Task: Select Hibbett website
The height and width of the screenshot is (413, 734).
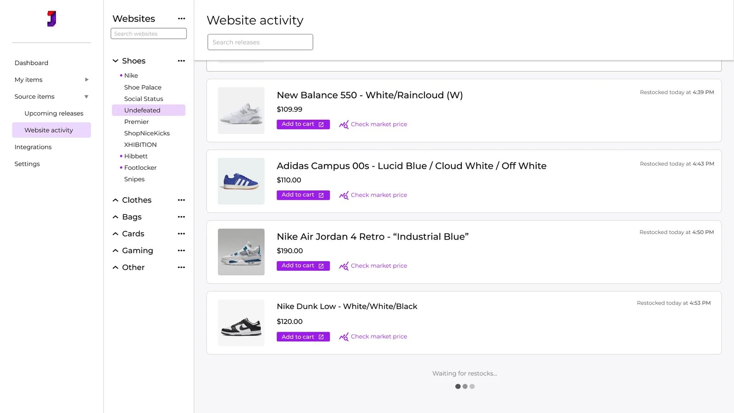Action: tap(136, 156)
